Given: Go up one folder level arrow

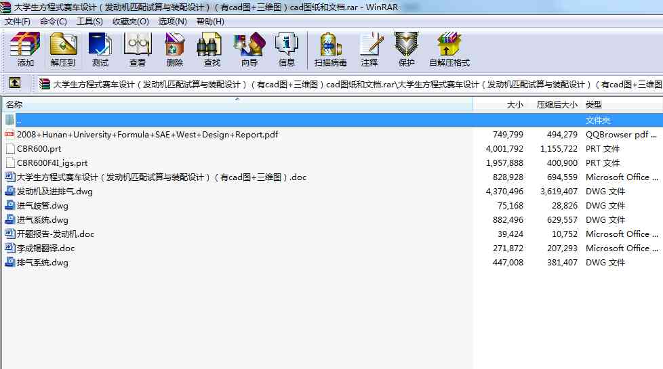Looking at the screenshot, I should [15, 83].
